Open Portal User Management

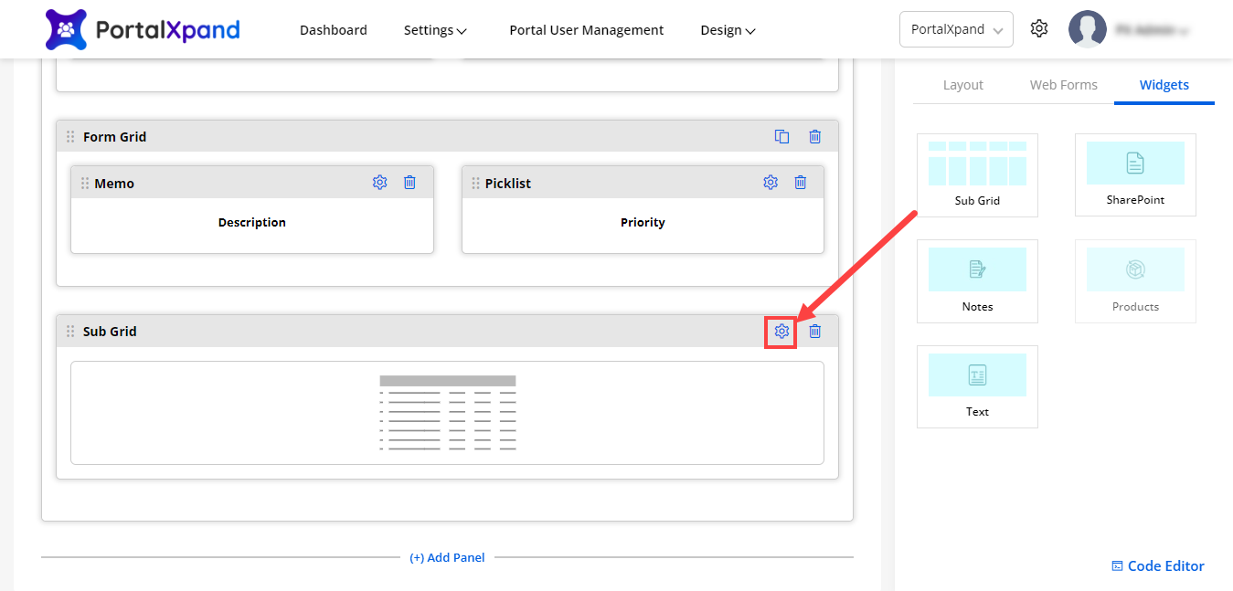586,30
